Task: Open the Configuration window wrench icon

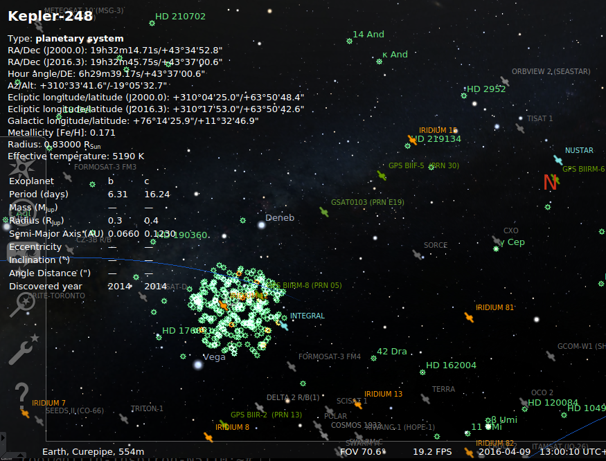Action: (x=22, y=351)
